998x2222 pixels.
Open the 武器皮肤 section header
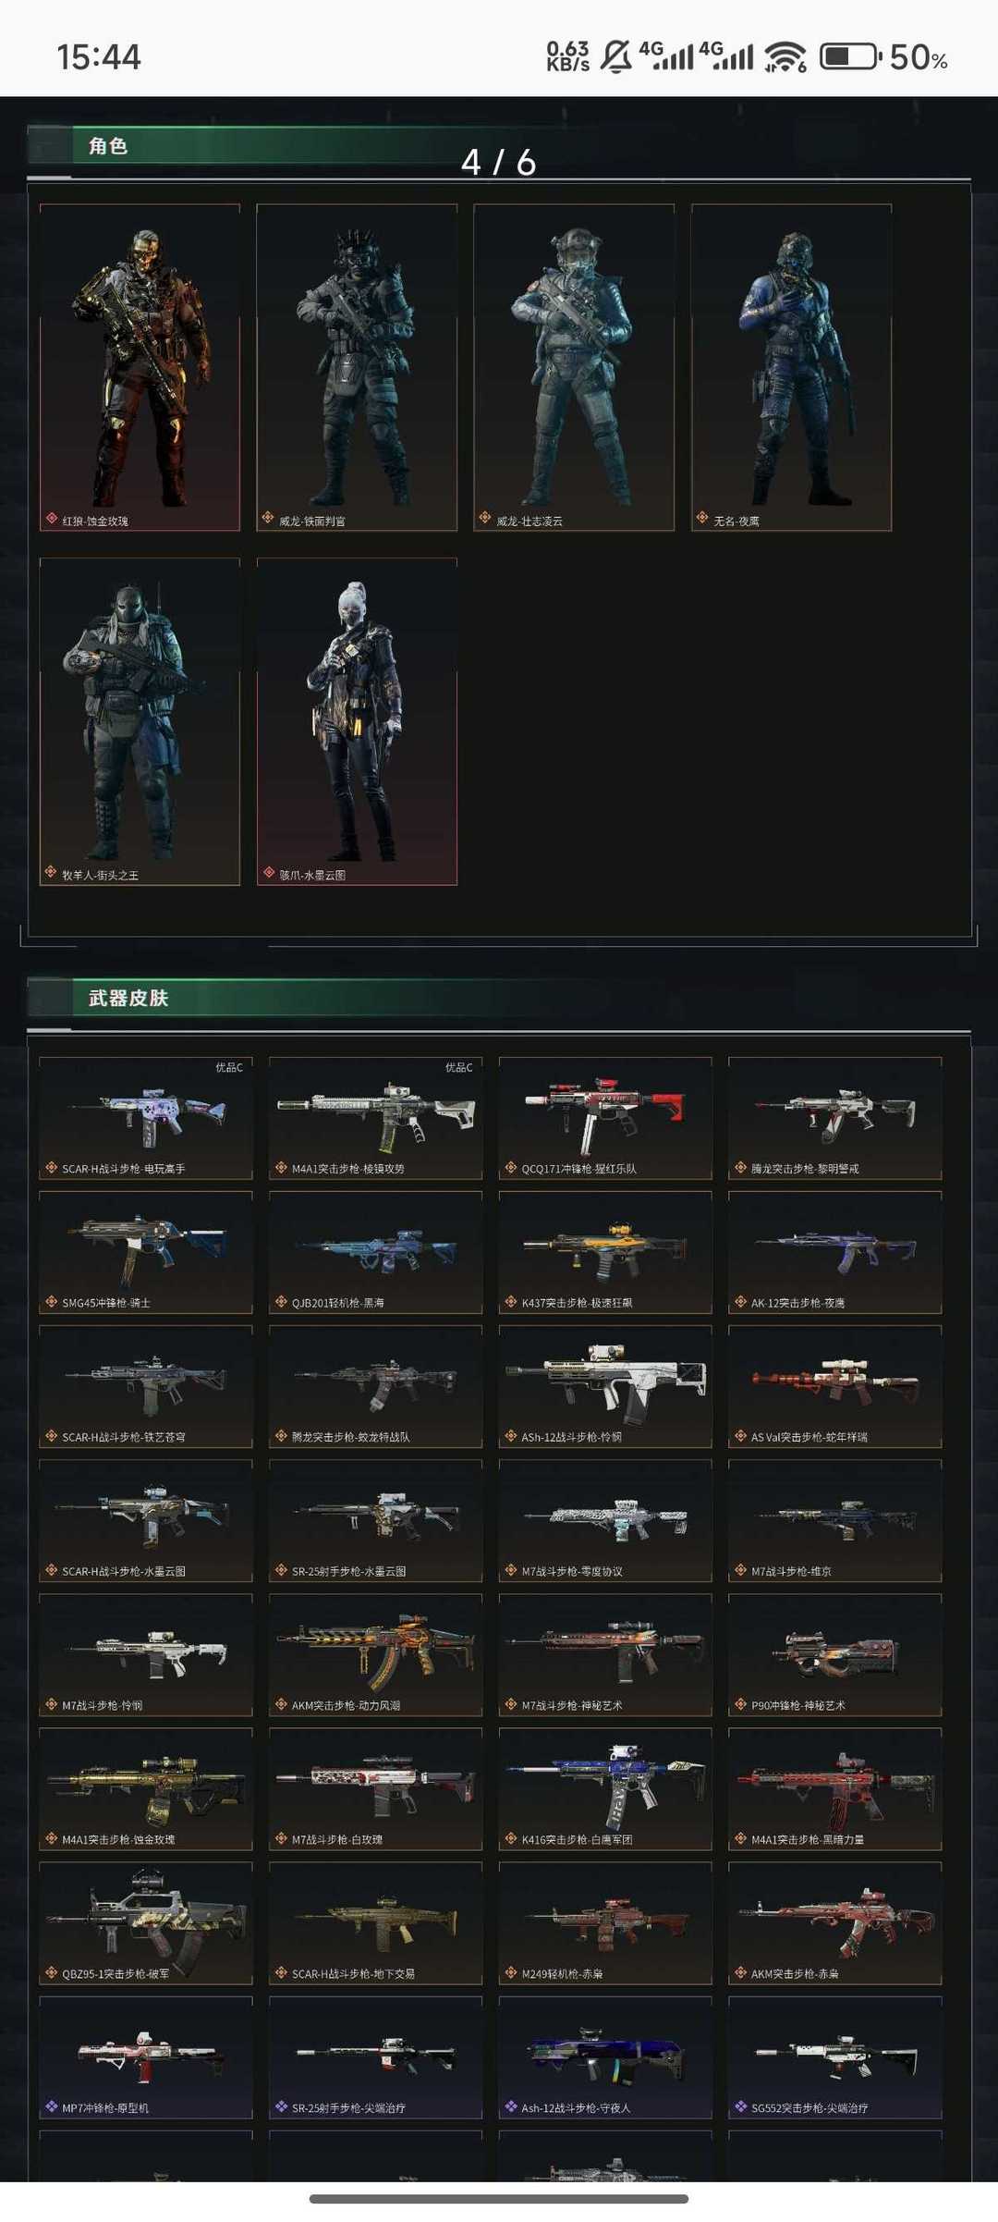(128, 998)
